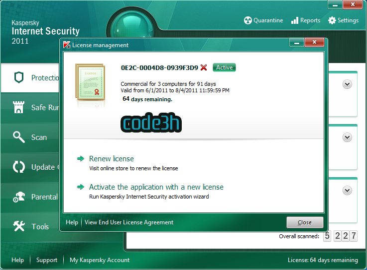Click the Active license status badge
This screenshot has height=270, width=367.
tap(224, 67)
